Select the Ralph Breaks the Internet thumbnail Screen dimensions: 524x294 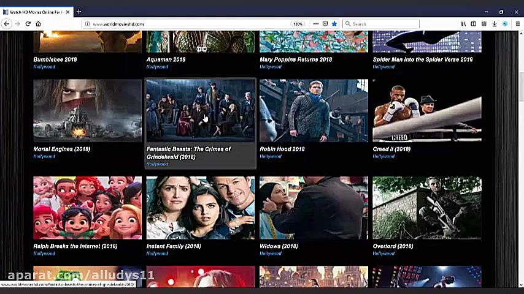tap(88, 208)
